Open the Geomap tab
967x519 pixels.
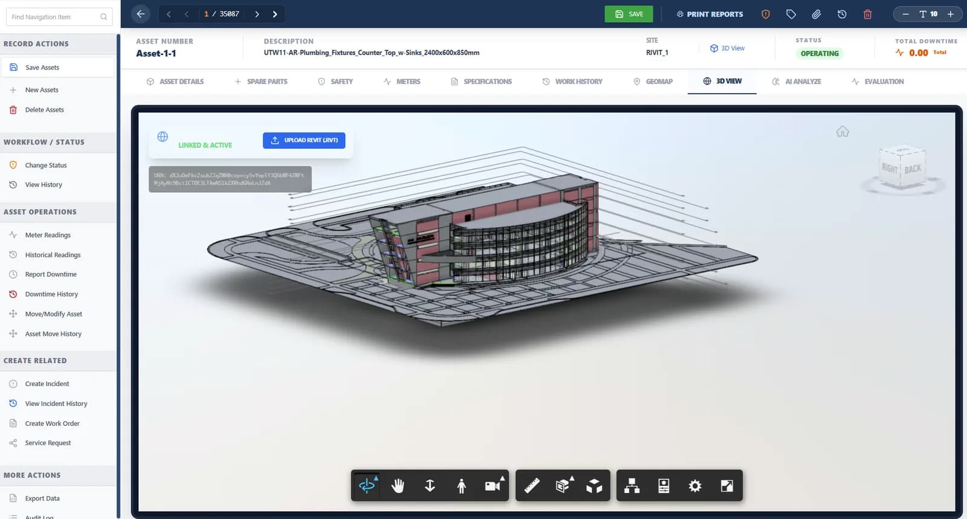pyautogui.click(x=653, y=82)
